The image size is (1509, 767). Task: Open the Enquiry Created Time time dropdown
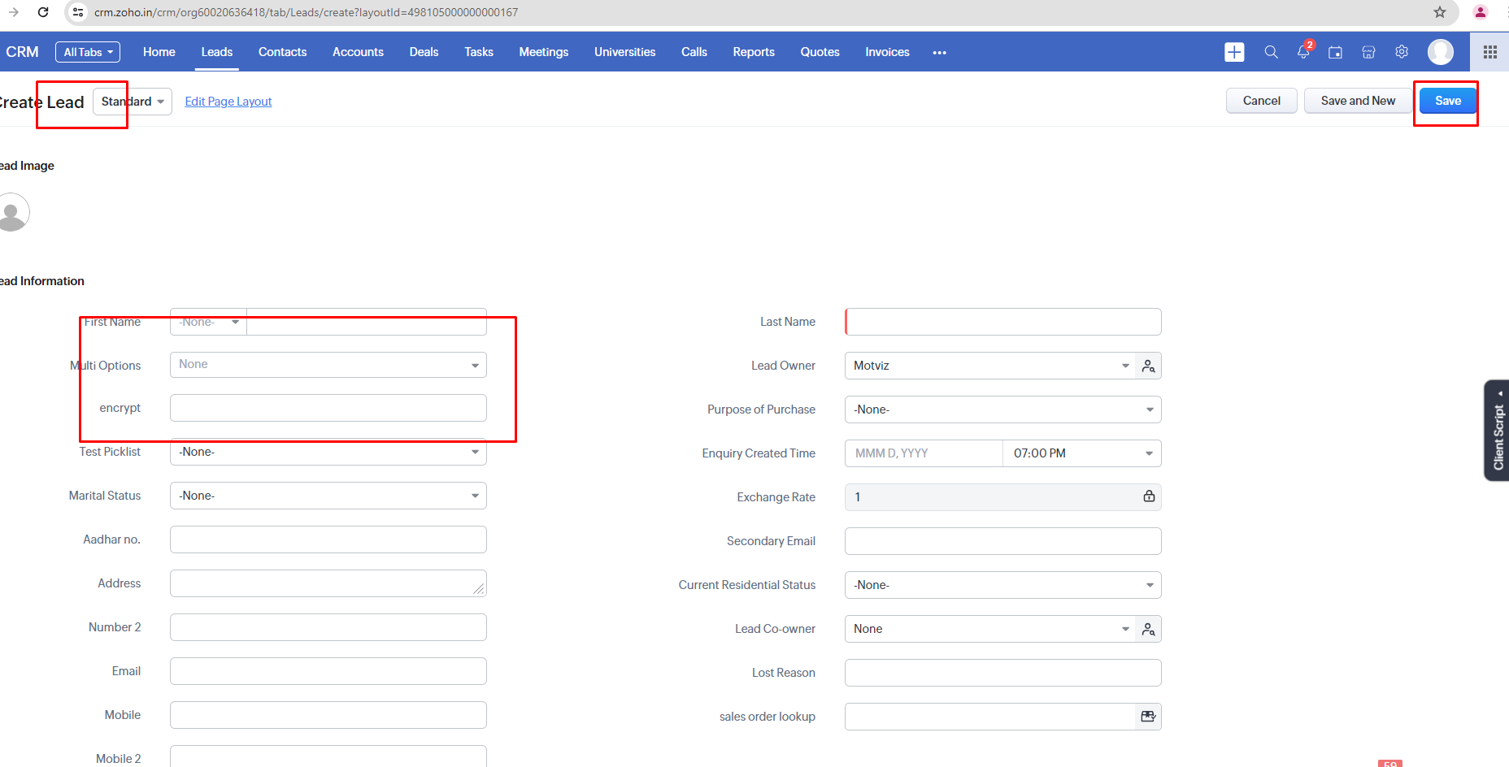[1081, 453]
